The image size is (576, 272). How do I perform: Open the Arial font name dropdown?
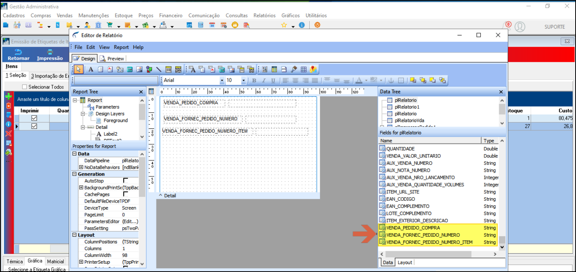(222, 80)
